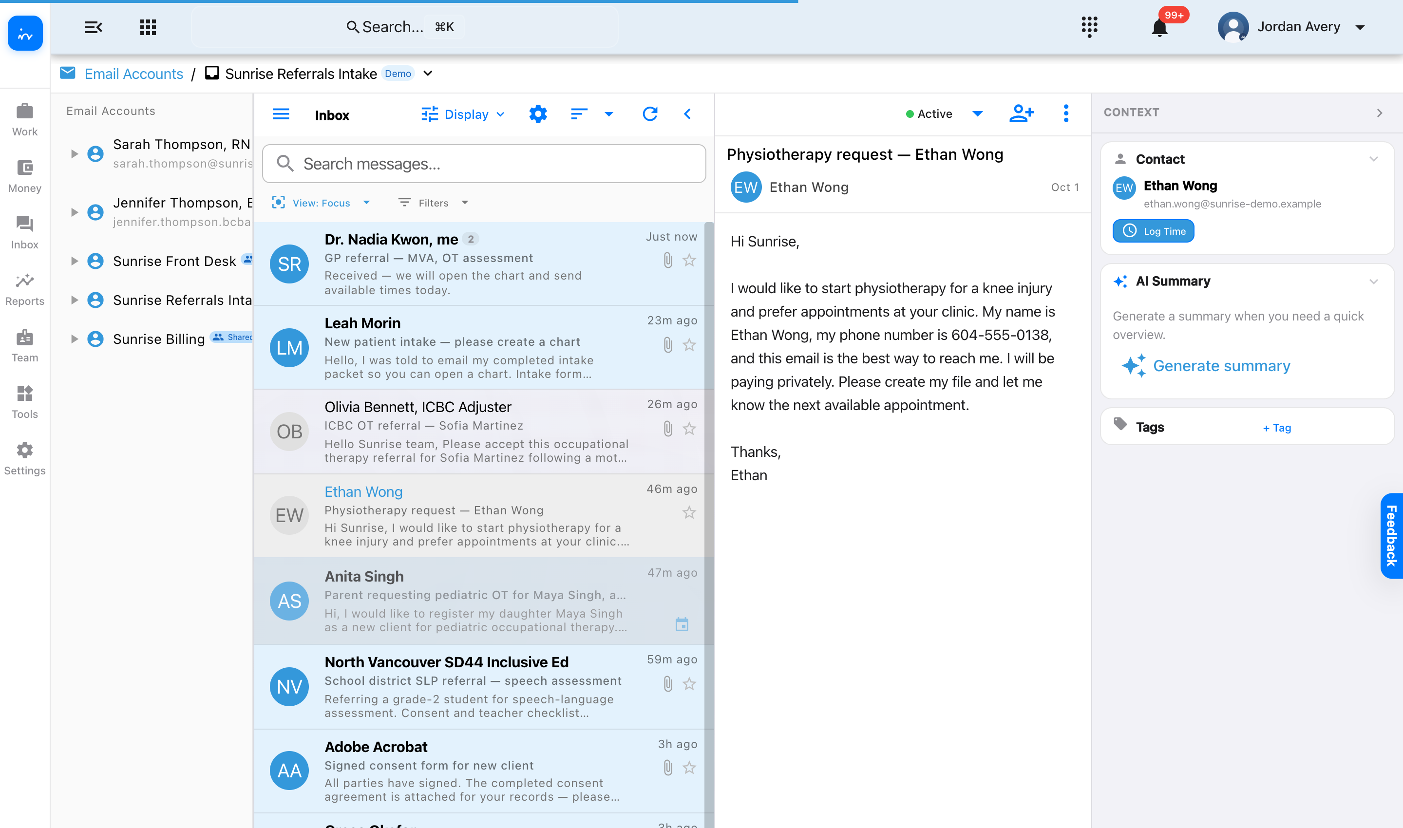This screenshot has height=828, width=1403.
Task: Open the inbox hamburger menu
Action: (281, 114)
